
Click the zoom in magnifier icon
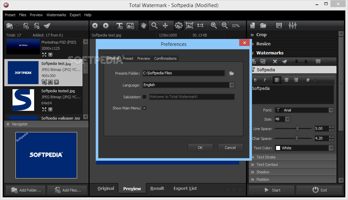214,26
